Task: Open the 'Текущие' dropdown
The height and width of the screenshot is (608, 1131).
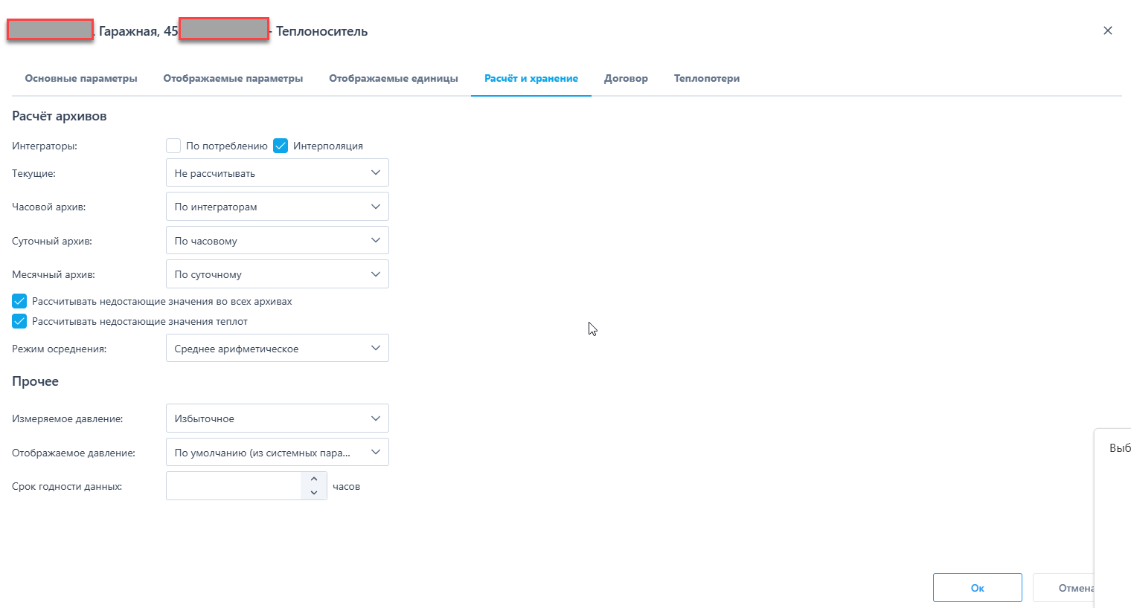Action: click(277, 173)
